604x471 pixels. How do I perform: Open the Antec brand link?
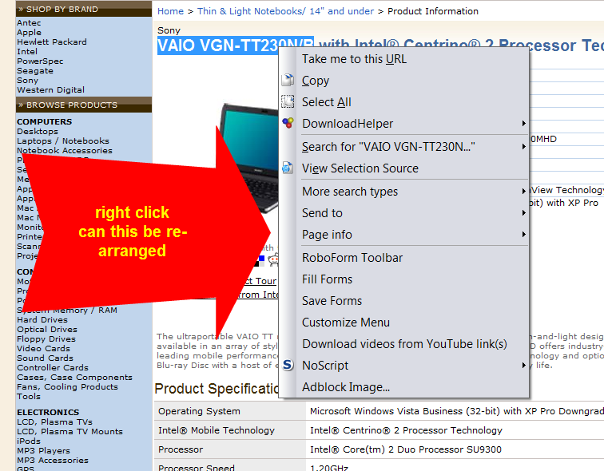29,22
